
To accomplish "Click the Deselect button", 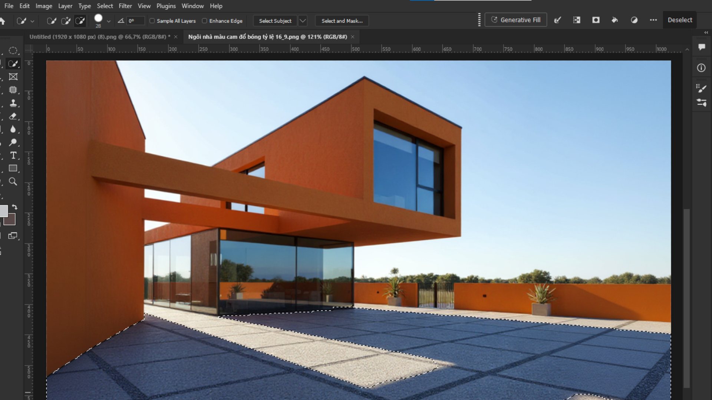I will (680, 20).
